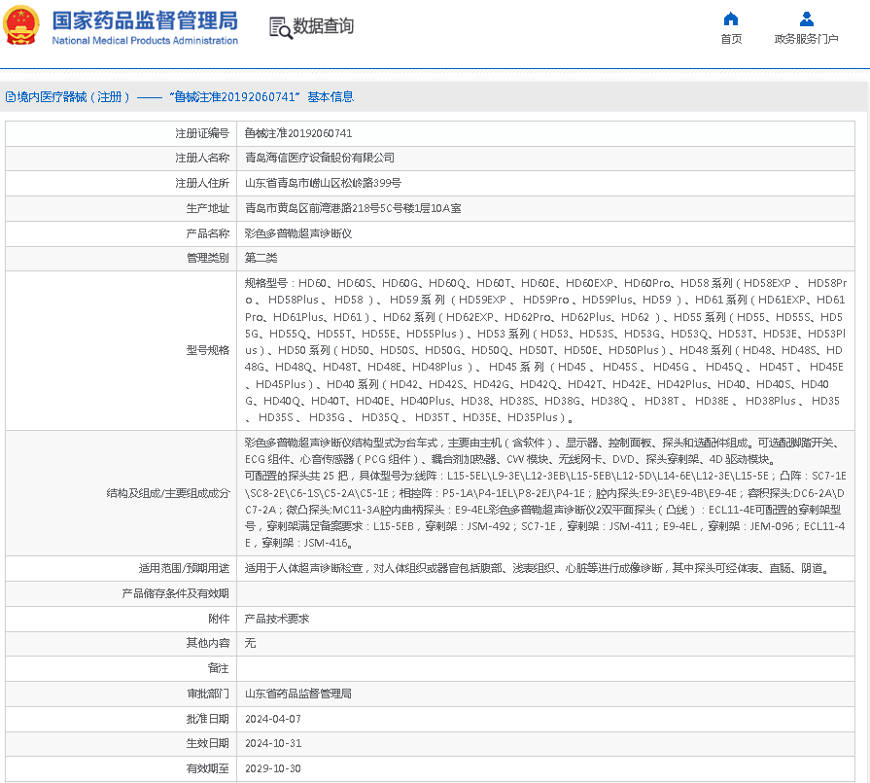Click the 首页 house icon

(x=731, y=18)
